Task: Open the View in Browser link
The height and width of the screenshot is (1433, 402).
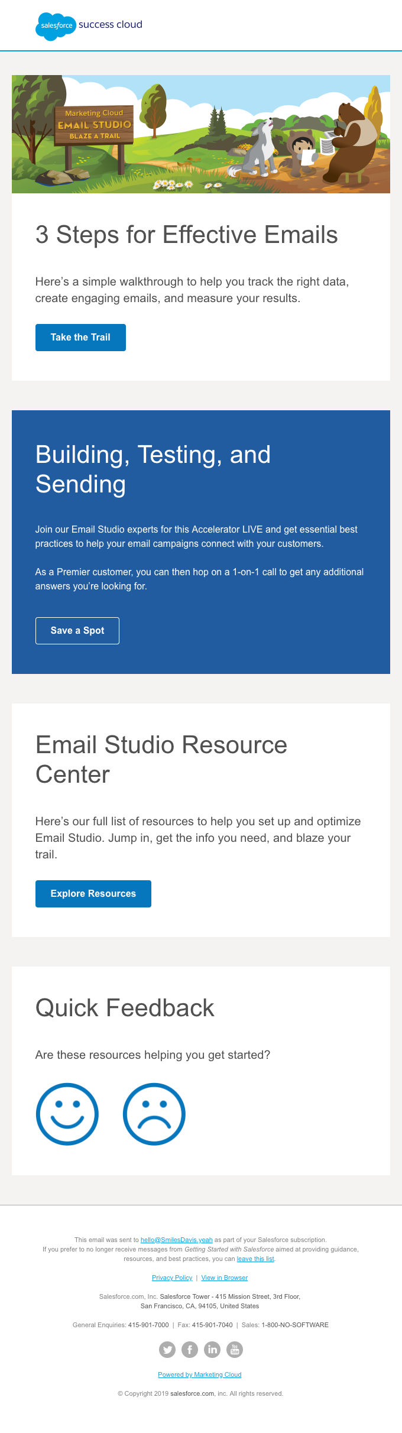Action: coord(224,1278)
